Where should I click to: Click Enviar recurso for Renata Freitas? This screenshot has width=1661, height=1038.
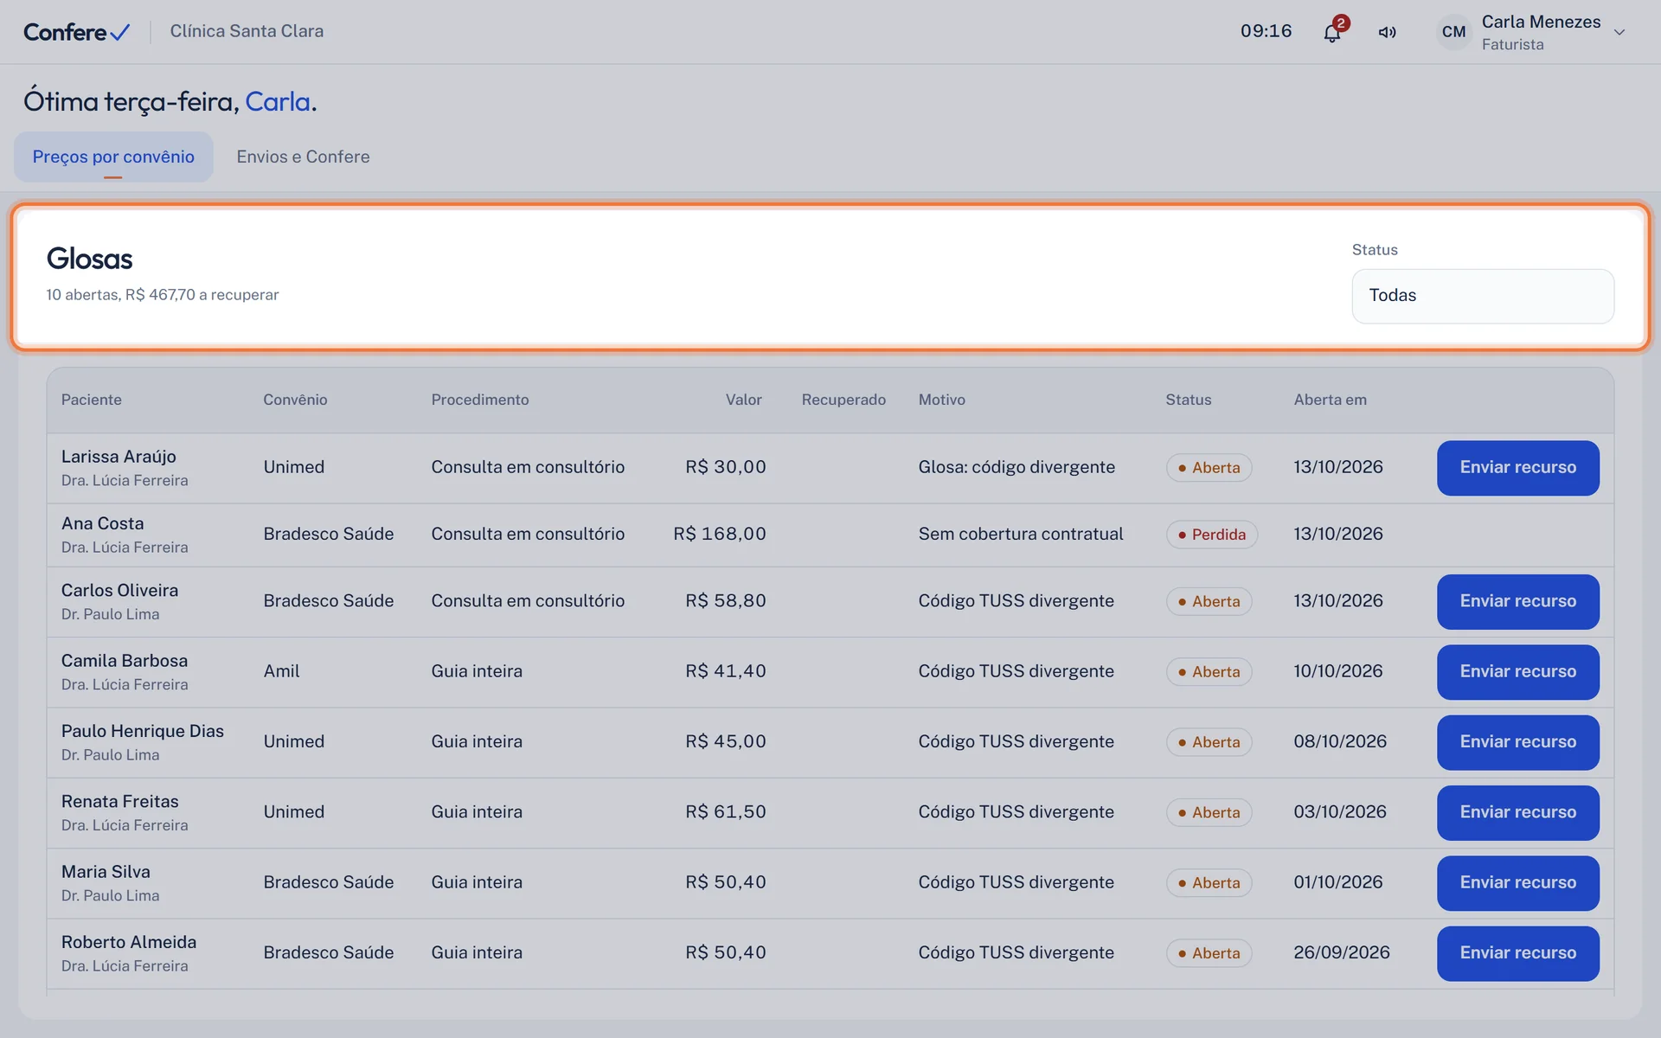[x=1517, y=812]
